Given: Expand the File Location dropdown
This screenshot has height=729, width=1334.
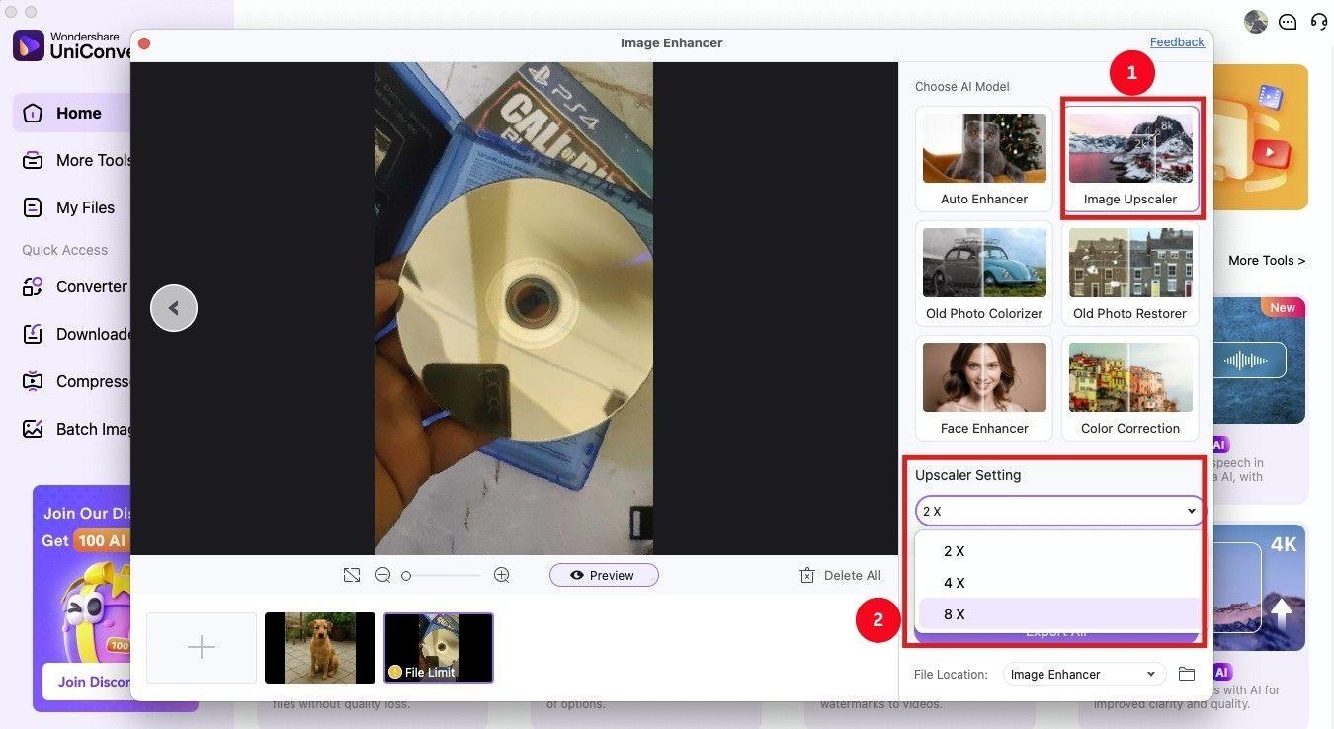Looking at the screenshot, I should pyautogui.click(x=1083, y=674).
